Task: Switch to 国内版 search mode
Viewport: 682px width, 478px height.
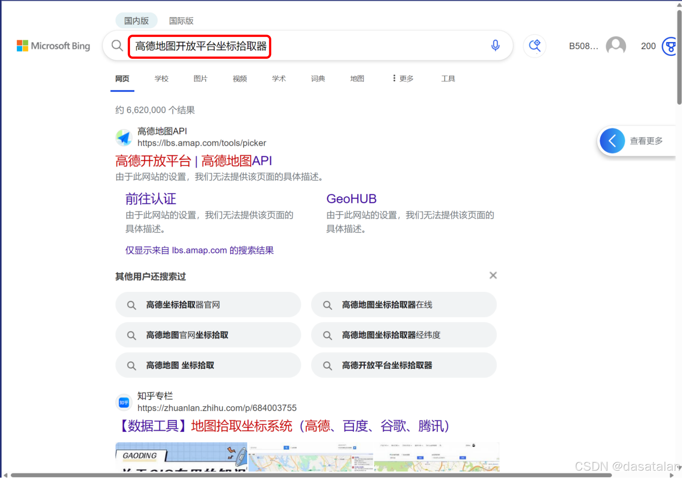Action: [136, 21]
